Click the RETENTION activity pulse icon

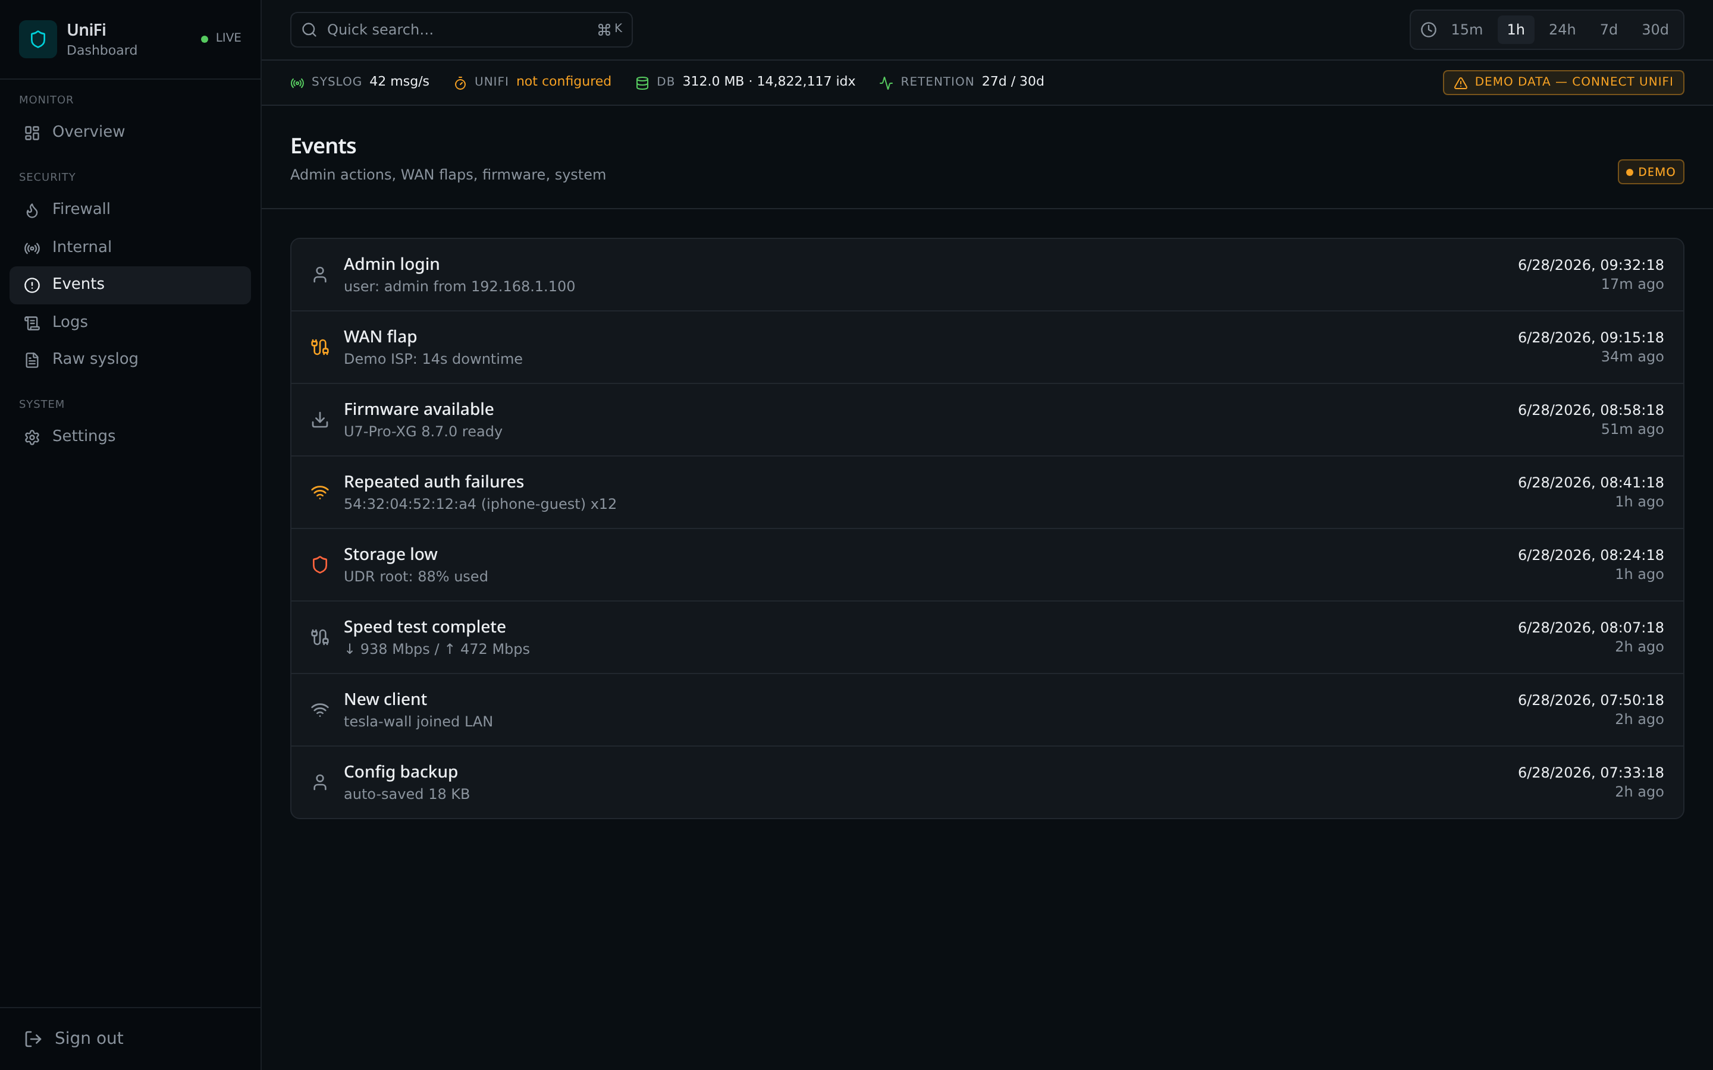[x=886, y=83]
